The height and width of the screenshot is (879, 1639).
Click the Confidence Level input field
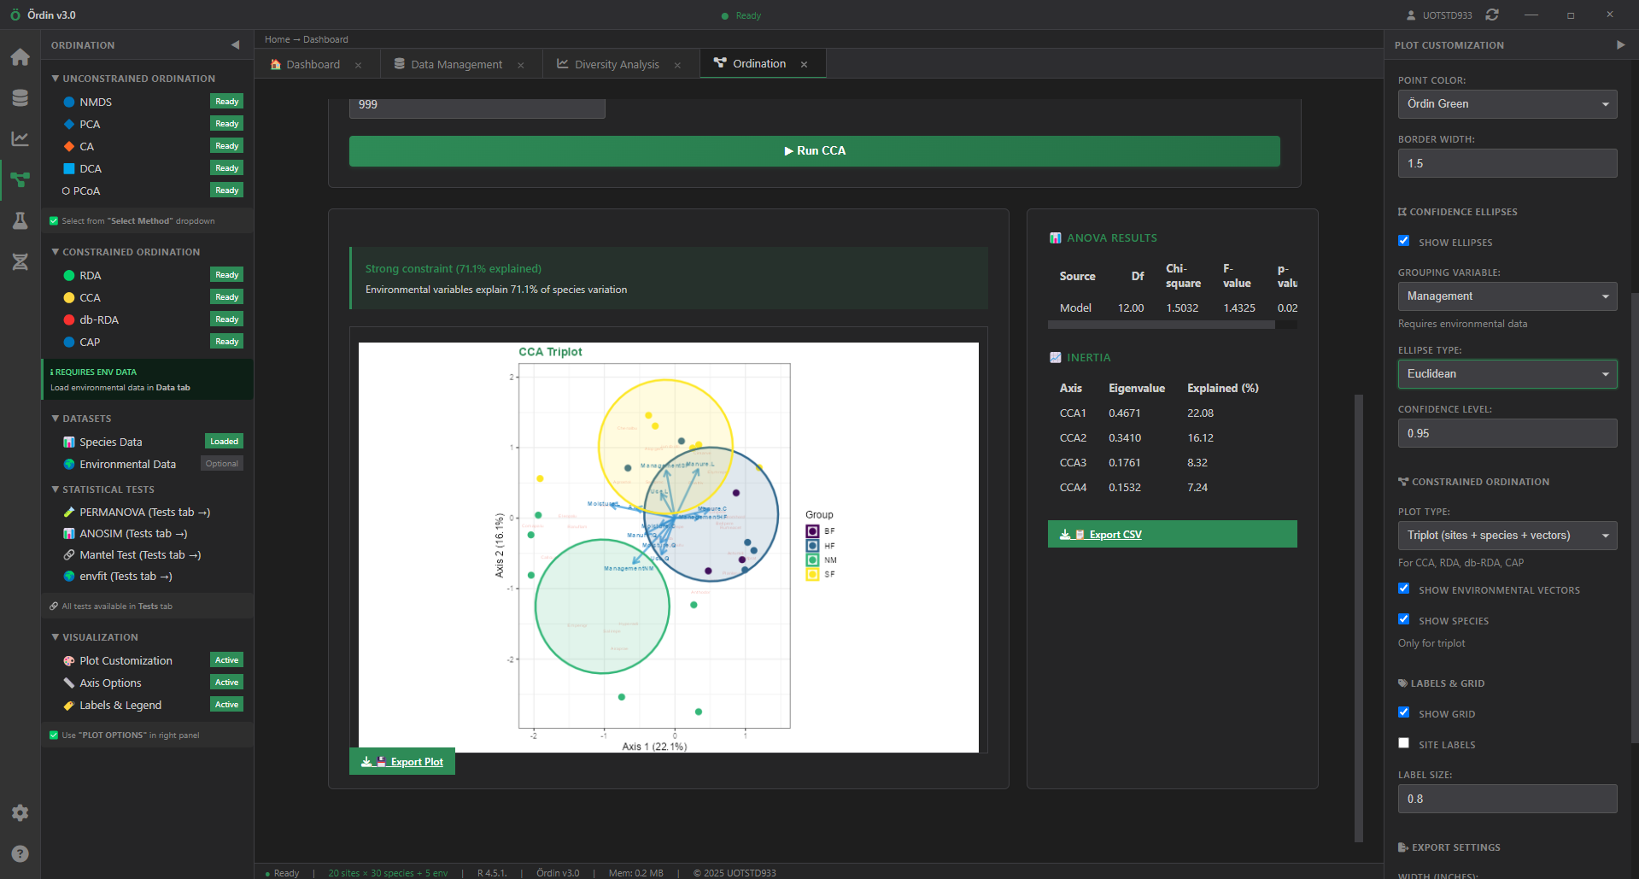tap(1507, 433)
